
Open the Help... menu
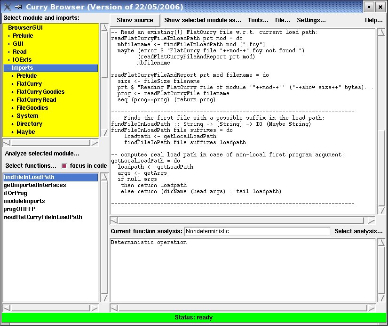click(x=373, y=20)
